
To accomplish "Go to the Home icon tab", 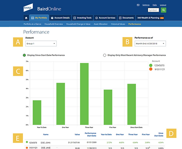I will (x=26, y=18).
